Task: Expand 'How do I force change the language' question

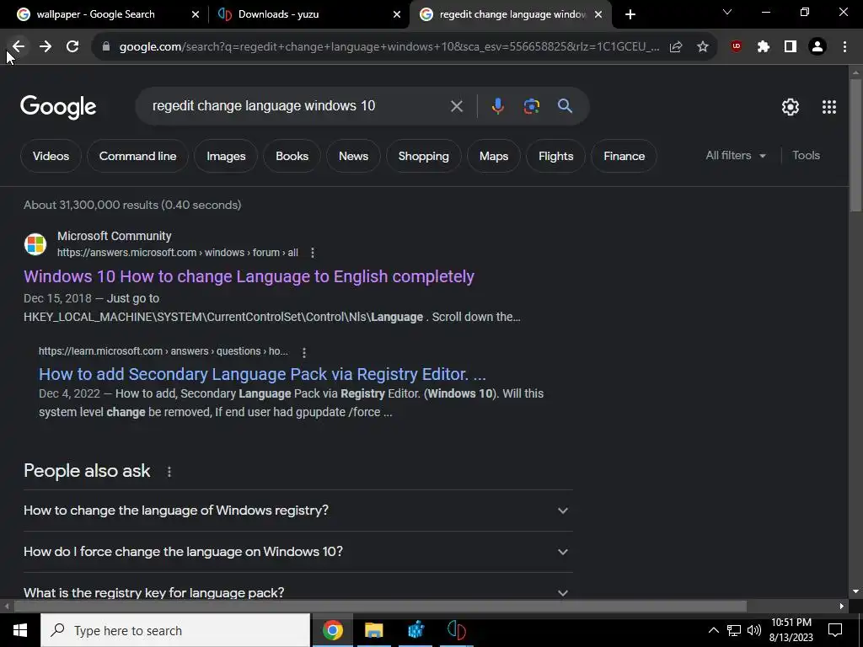Action: 297,552
